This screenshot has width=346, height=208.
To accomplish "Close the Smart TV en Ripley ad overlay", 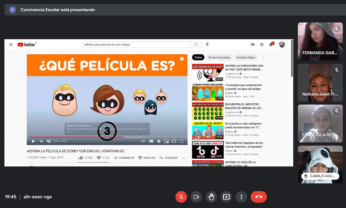I will coord(147,126).
